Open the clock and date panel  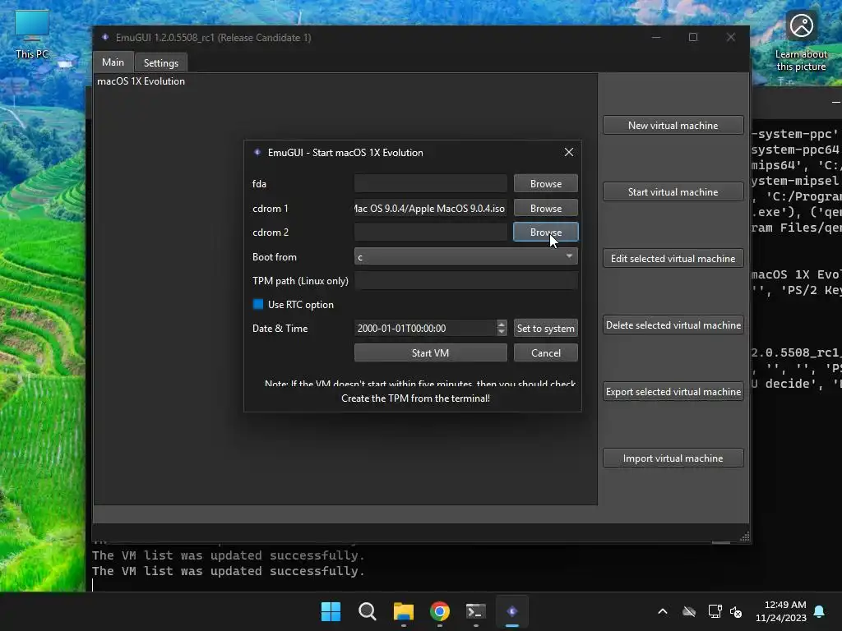781,611
